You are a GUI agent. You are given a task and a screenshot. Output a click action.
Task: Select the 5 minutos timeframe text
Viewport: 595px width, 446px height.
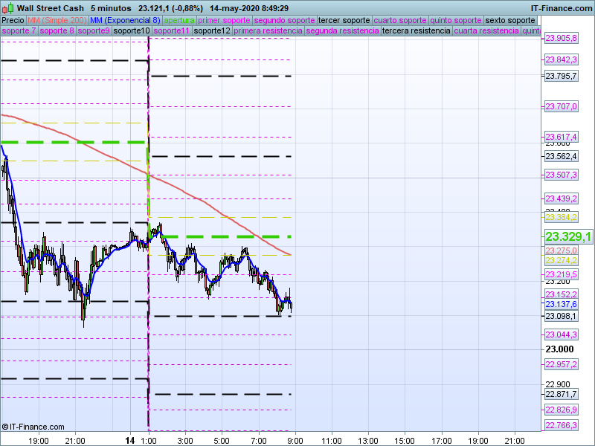pos(111,8)
